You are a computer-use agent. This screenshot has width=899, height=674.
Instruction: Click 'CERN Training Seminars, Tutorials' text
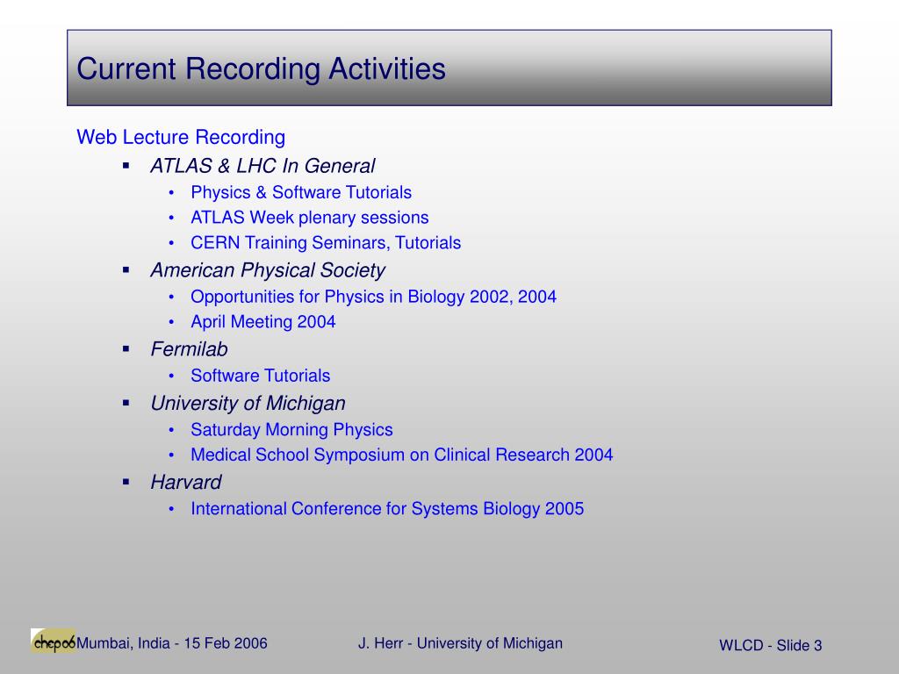tap(326, 243)
